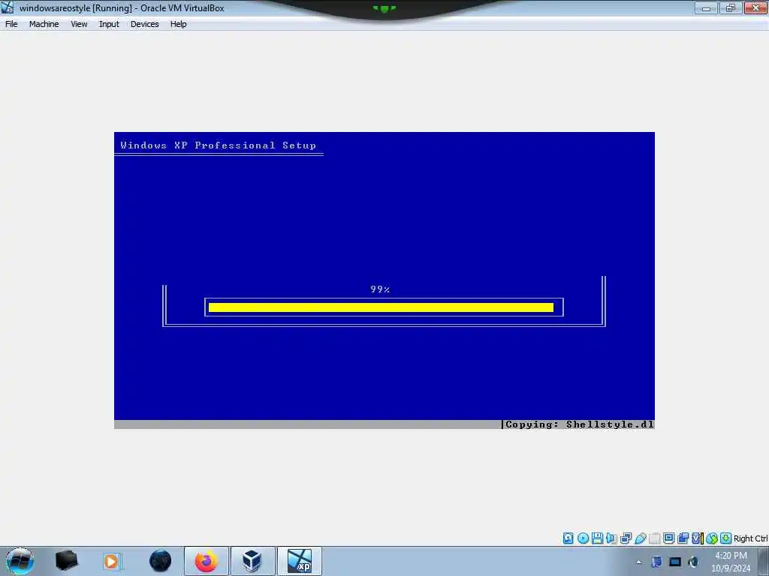Click the 99% progress text
Screen dimensions: 769x576
coord(380,289)
